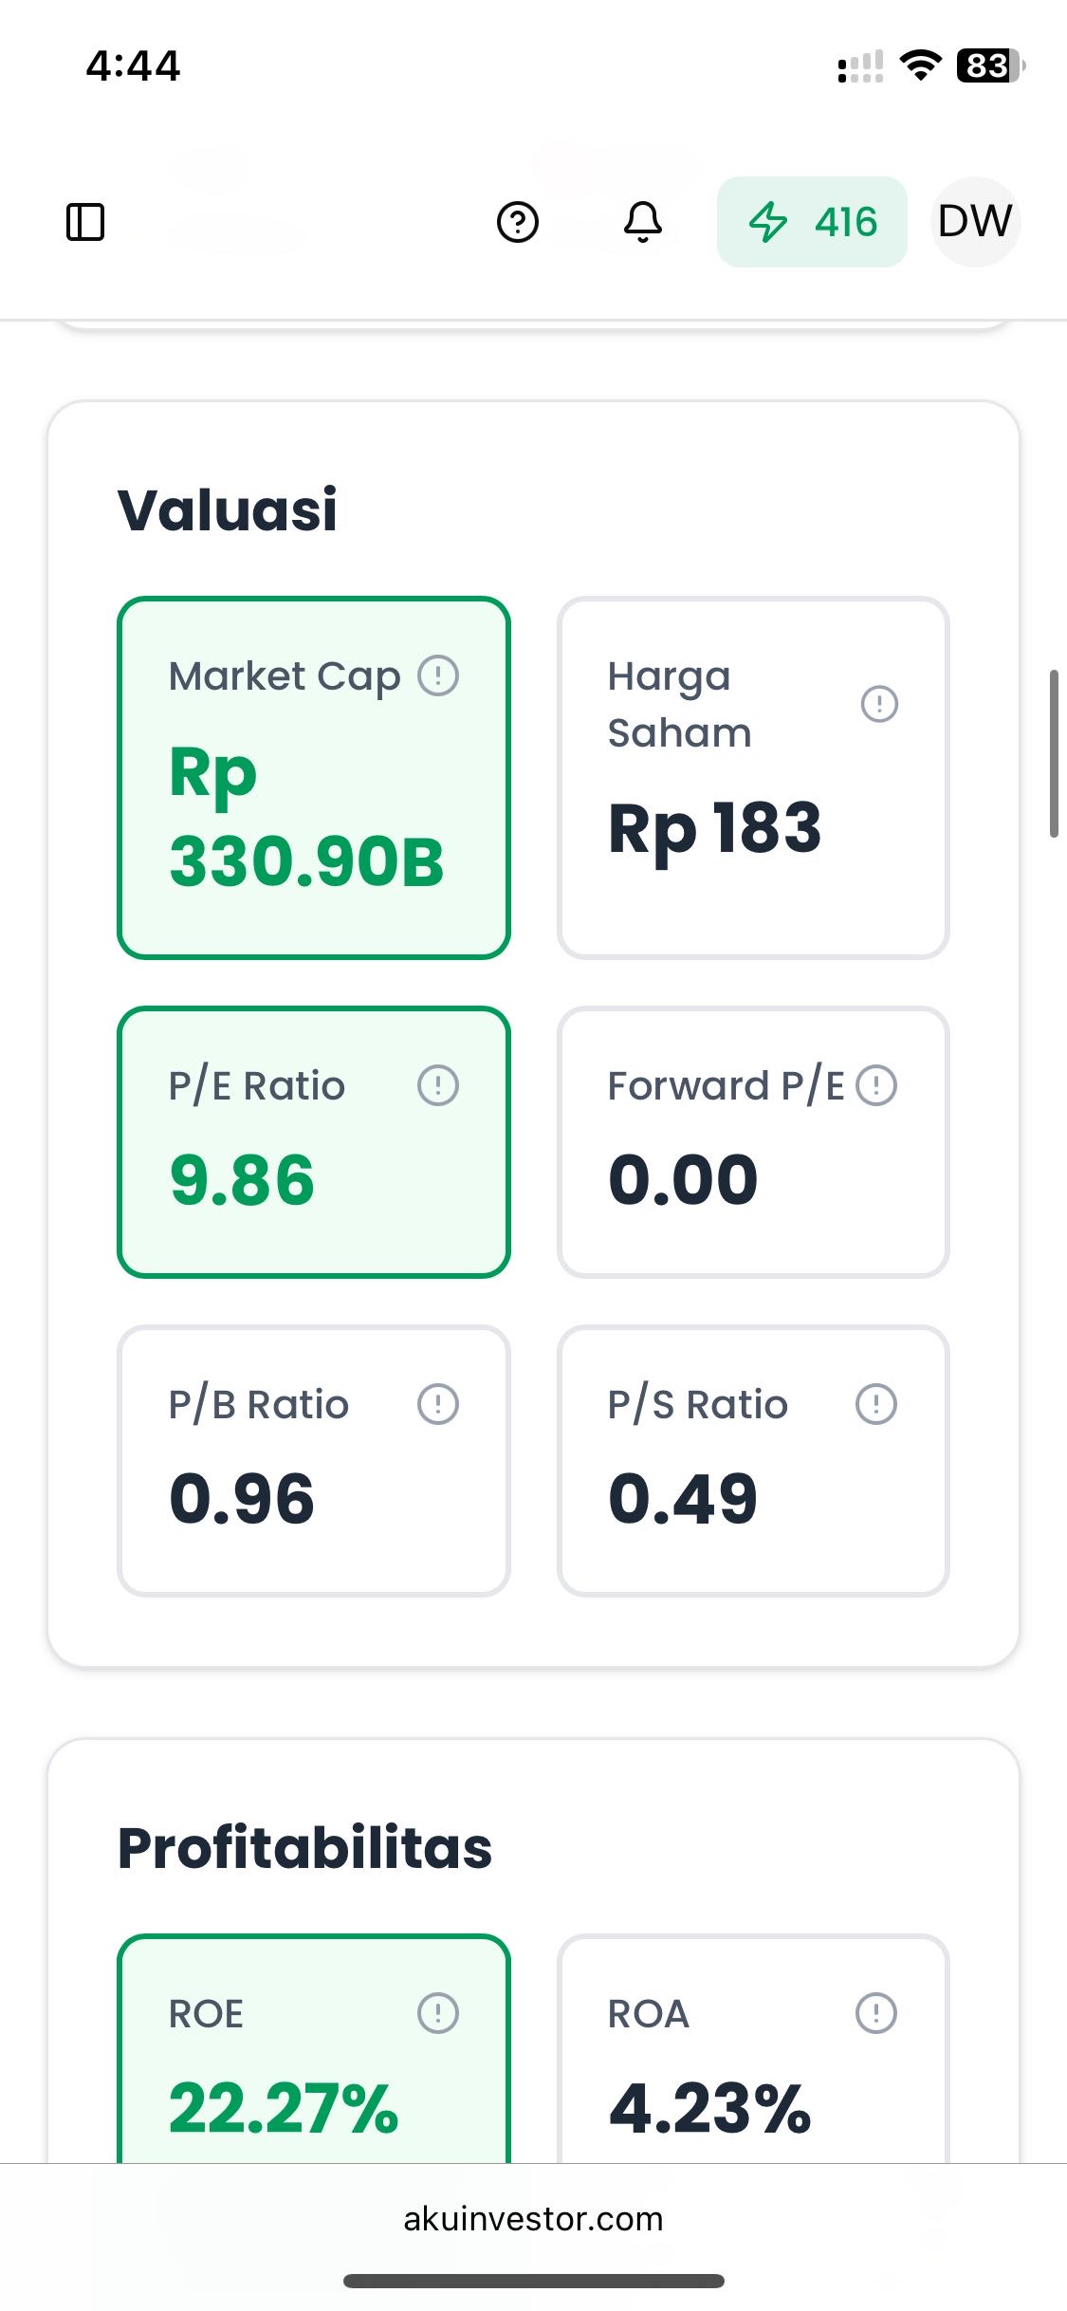Open the help question mark icon
Viewport: 1067px width, 2311px height.
[518, 222]
